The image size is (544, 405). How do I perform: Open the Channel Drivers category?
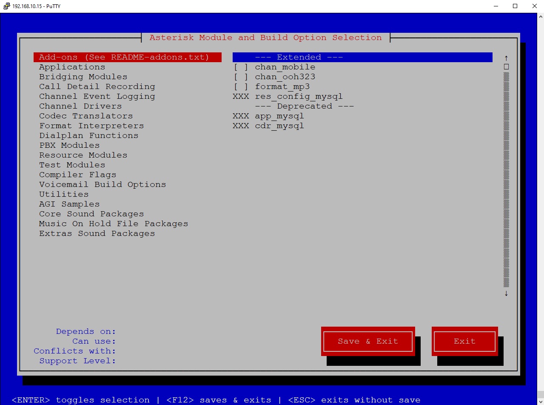pos(80,106)
